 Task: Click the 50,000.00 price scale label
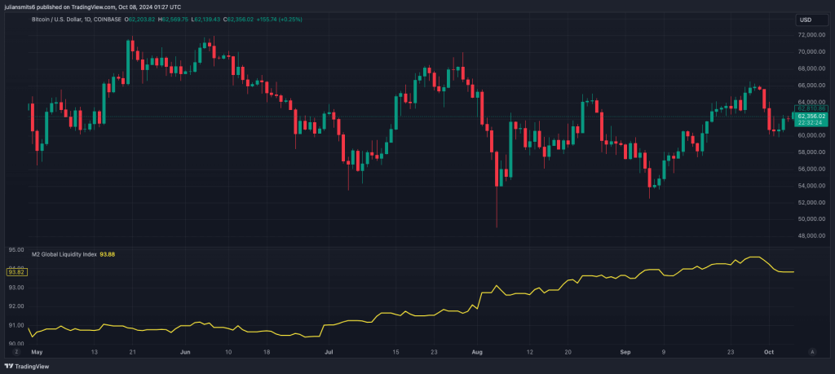pos(811,219)
